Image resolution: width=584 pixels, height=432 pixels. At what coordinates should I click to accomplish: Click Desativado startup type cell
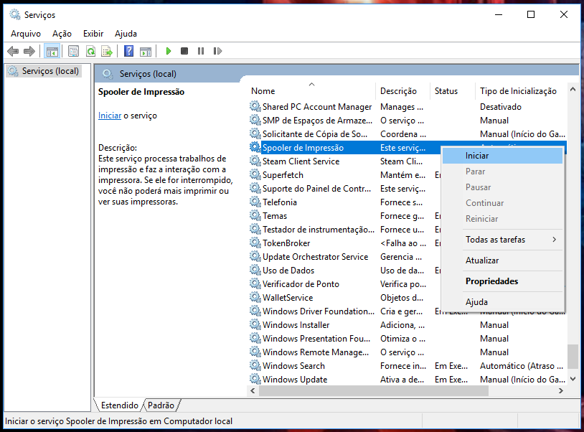click(x=501, y=107)
